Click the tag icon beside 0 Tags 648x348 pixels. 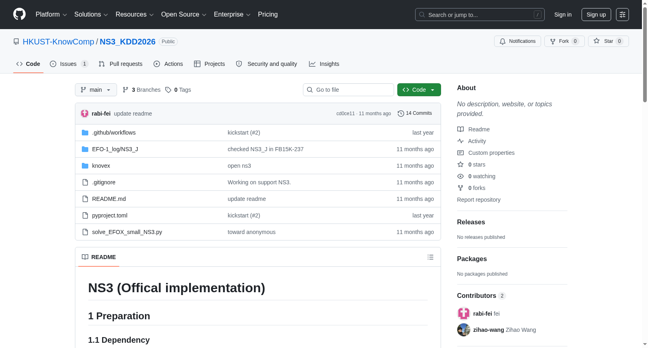click(168, 90)
